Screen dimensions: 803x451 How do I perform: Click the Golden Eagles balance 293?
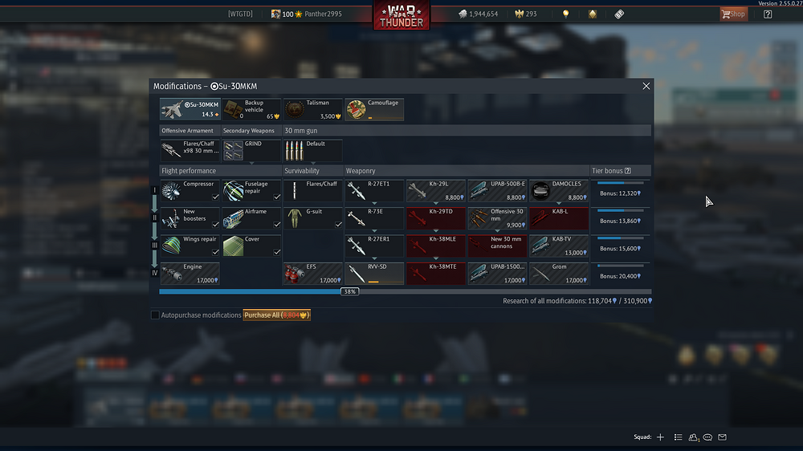pos(526,14)
